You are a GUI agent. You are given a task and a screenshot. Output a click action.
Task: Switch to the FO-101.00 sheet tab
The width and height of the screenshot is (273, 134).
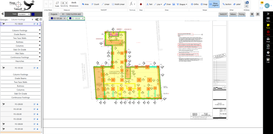tap(58, 19)
